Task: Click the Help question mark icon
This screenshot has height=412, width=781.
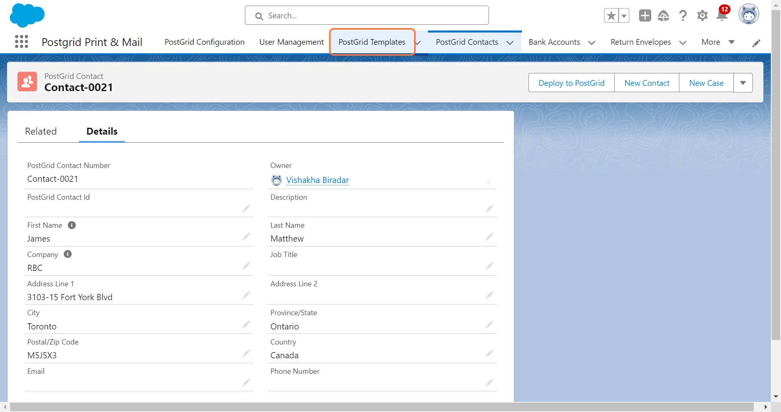Action: (683, 16)
